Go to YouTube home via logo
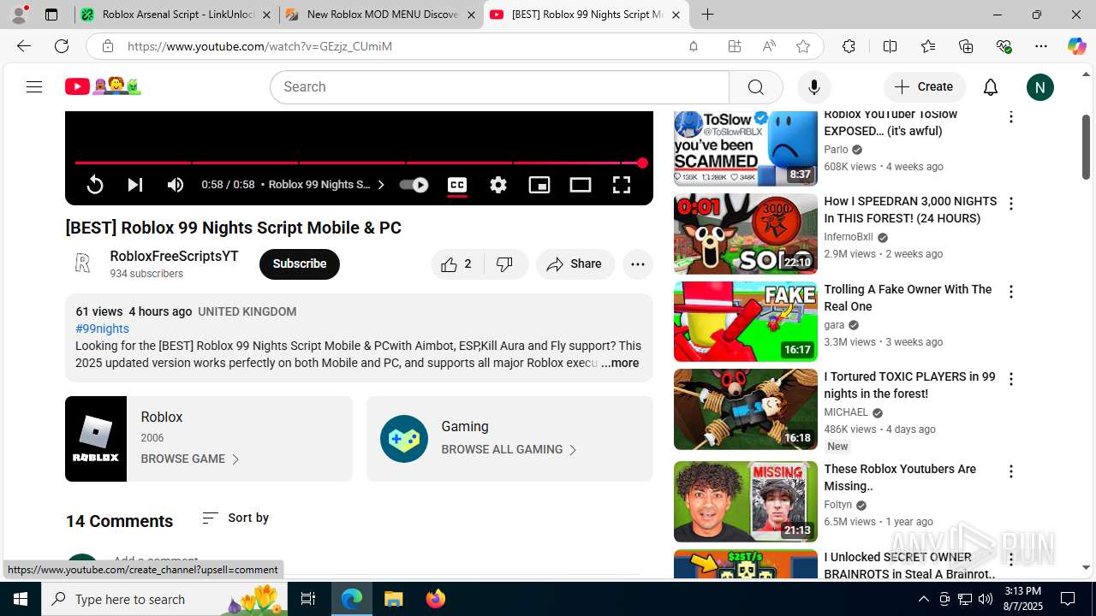The width and height of the screenshot is (1096, 616). pos(103,86)
